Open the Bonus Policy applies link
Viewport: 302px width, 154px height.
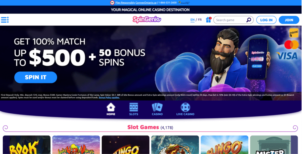109,97
